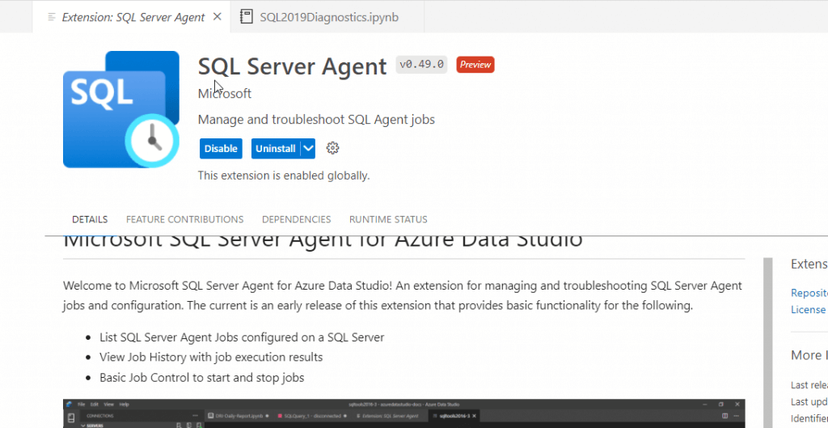This screenshot has height=428, width=828.
Task: Uninstall the SQL Server Agent extension
Action: click(275, 148)
